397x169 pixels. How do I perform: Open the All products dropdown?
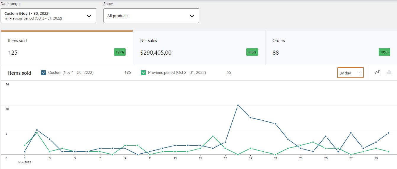coord(151,16)
